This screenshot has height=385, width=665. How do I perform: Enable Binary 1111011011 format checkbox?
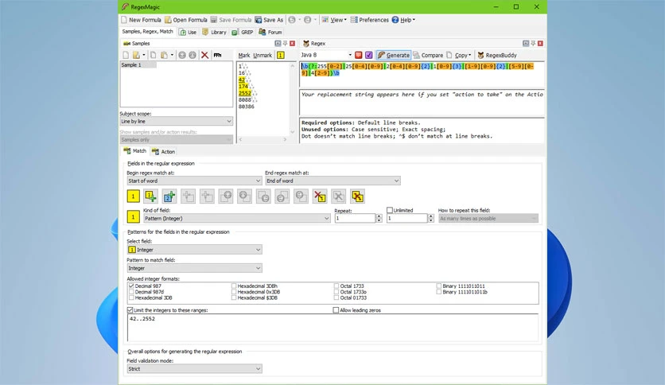click(x=439, y=286)
